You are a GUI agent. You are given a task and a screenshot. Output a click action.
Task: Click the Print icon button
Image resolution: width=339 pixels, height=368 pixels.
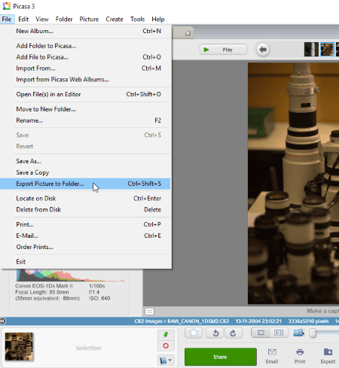click(x=300, y=356)
